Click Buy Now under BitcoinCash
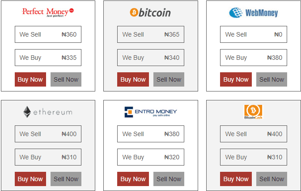Image resolution: width=301 pixels, height=191 pixels. pyautogui.click(x=236, y=179)
